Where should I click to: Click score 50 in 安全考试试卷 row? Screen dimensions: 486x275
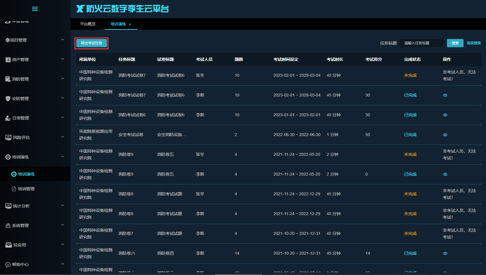pos(368,135)
